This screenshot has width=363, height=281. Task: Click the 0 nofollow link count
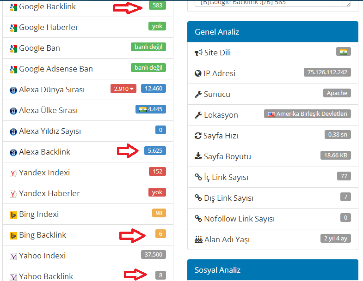[x=345, y=218]
